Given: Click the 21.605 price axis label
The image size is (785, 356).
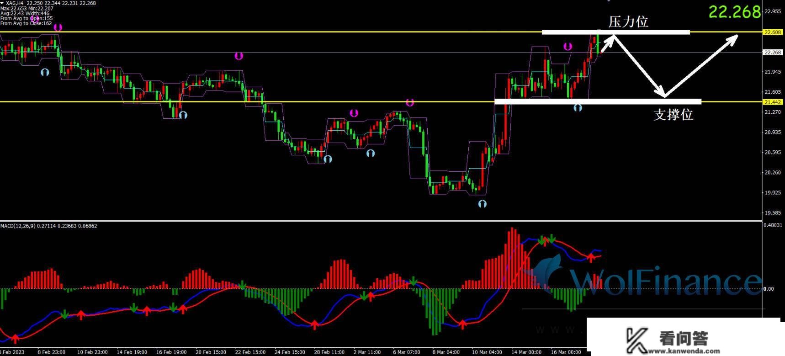Looking at the screenshot, I should tap(773, 92).
